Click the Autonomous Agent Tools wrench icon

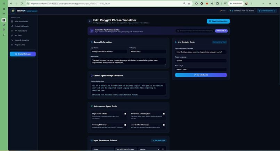click(92, 106)
